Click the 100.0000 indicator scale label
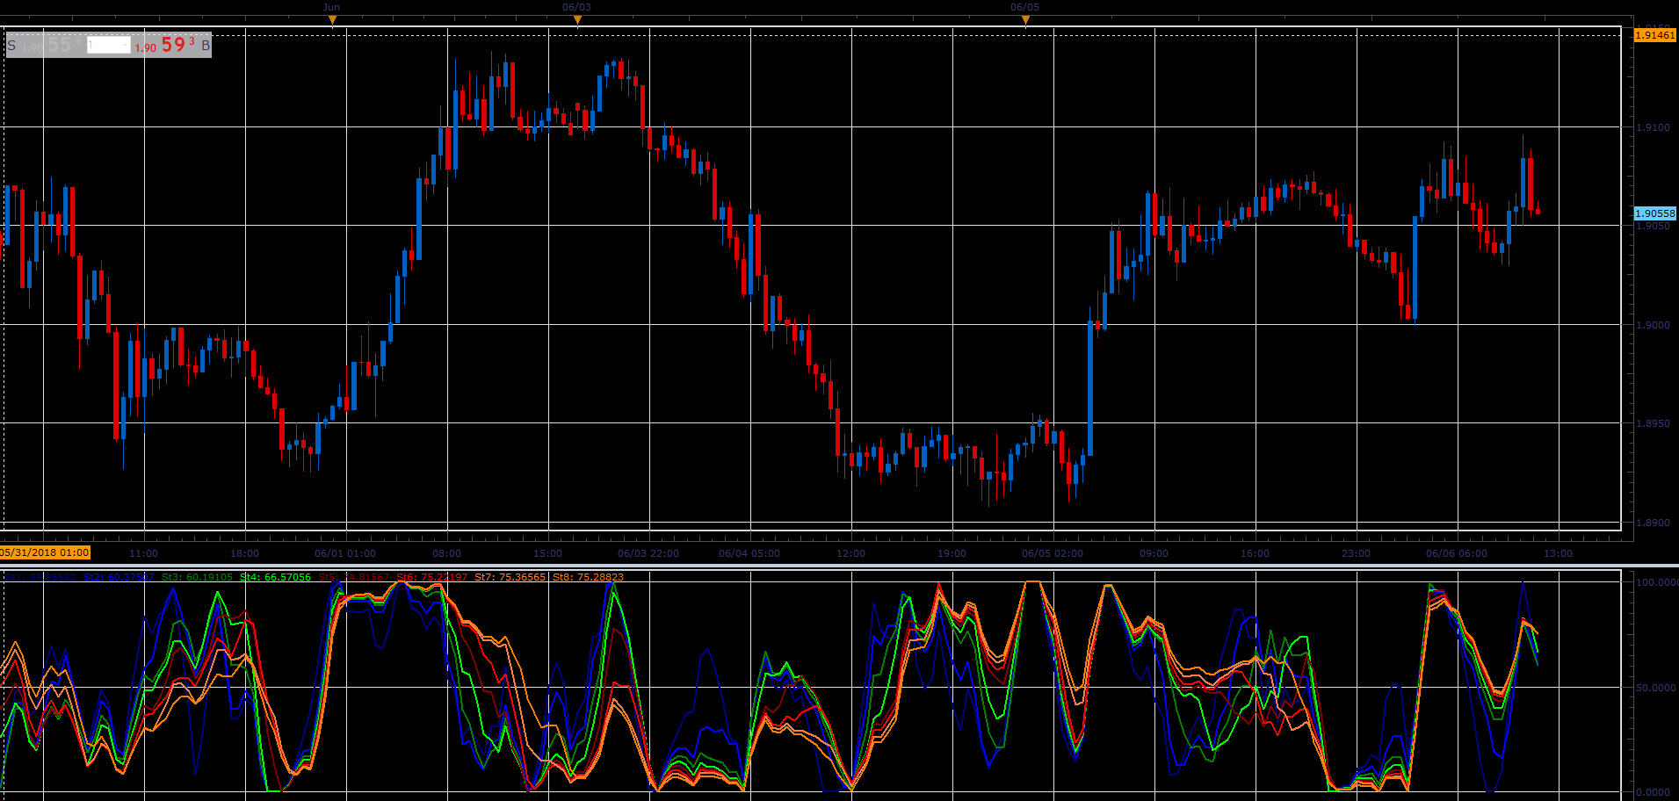 click(x=1656, y=582)
